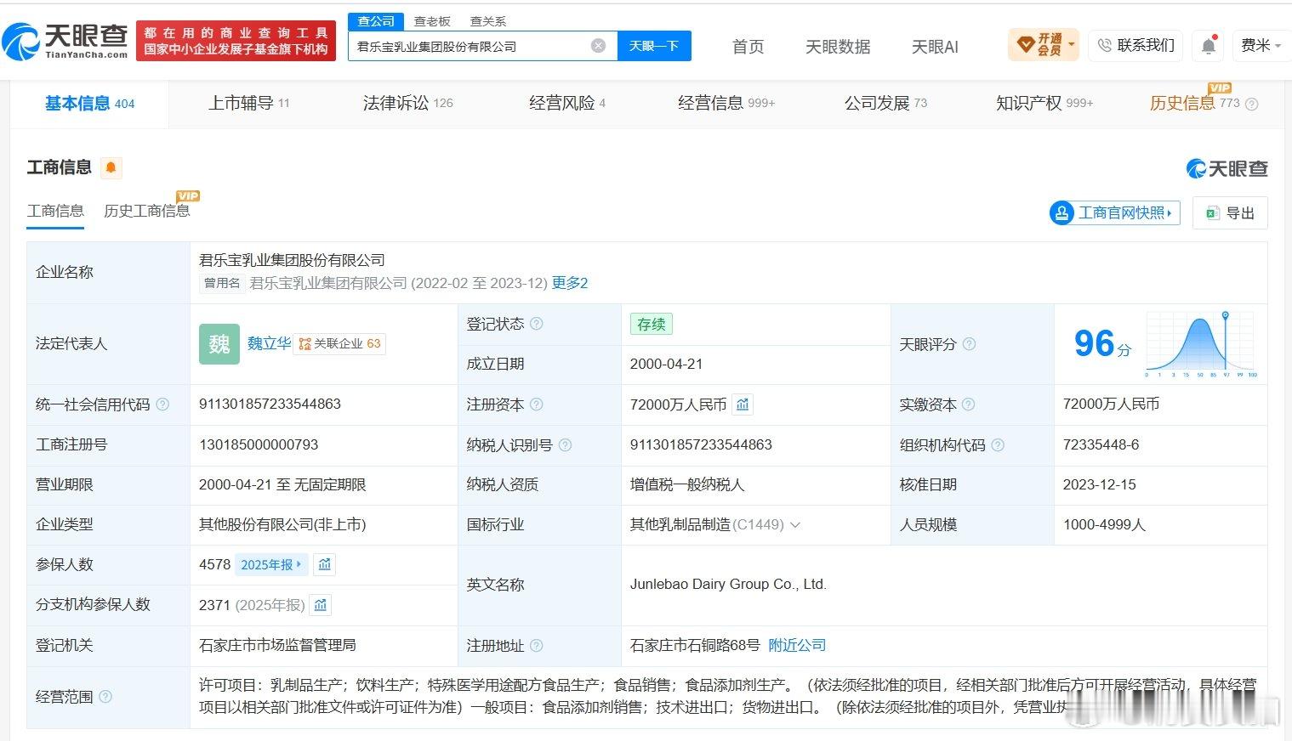This screenshot has height=741, width=1292.
Task: Clear the company search box
Action: click(599, 46)
